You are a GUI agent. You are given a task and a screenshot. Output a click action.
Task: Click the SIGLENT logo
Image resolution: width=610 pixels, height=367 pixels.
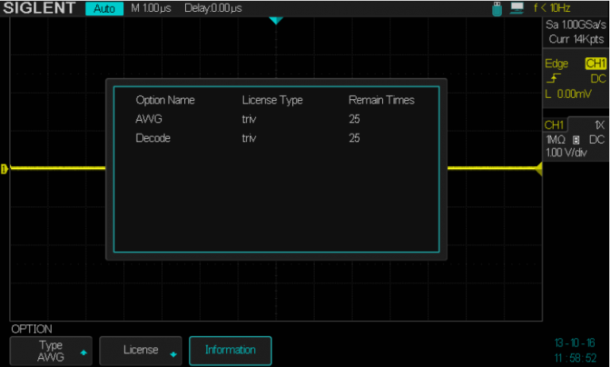pos(39,8)
